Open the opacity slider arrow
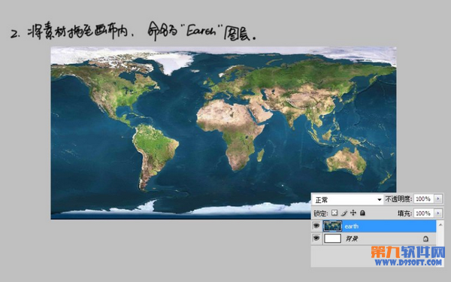The height and width of the screenshot is (282, 451). (438, 199)
